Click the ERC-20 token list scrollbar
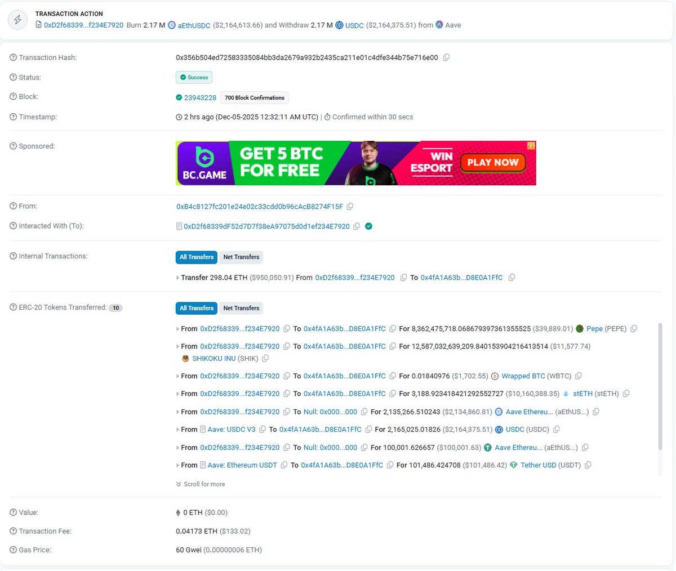676x571 pixels. 660,387
